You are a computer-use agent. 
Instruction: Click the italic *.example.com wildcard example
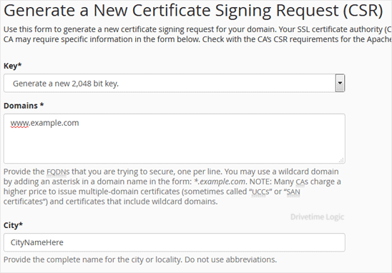click(220, 182)
